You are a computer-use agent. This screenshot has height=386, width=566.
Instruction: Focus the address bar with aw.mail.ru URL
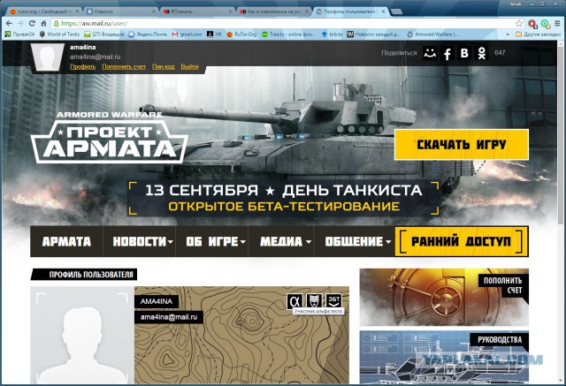coord(285,24)
